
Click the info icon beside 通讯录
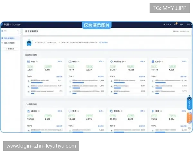pyautogui.click(x=39, y=111)
